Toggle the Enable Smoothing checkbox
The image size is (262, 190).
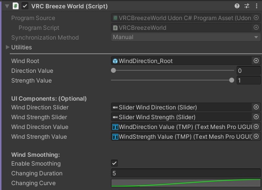(x=114, y=163)
